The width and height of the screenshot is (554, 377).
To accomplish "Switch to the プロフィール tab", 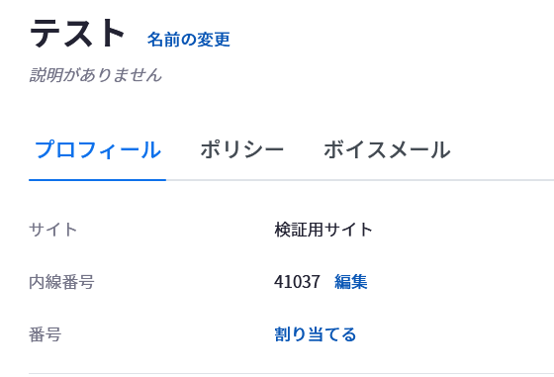I will click(x=98, y=149).
